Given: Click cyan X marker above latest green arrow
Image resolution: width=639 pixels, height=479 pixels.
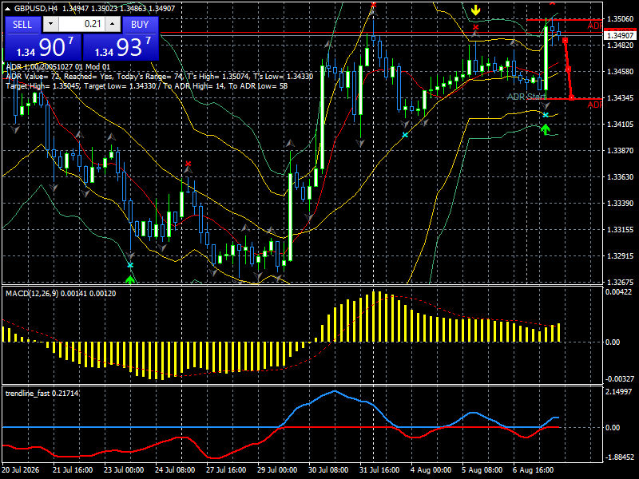Looking at the screenshot, I should 546,115.
